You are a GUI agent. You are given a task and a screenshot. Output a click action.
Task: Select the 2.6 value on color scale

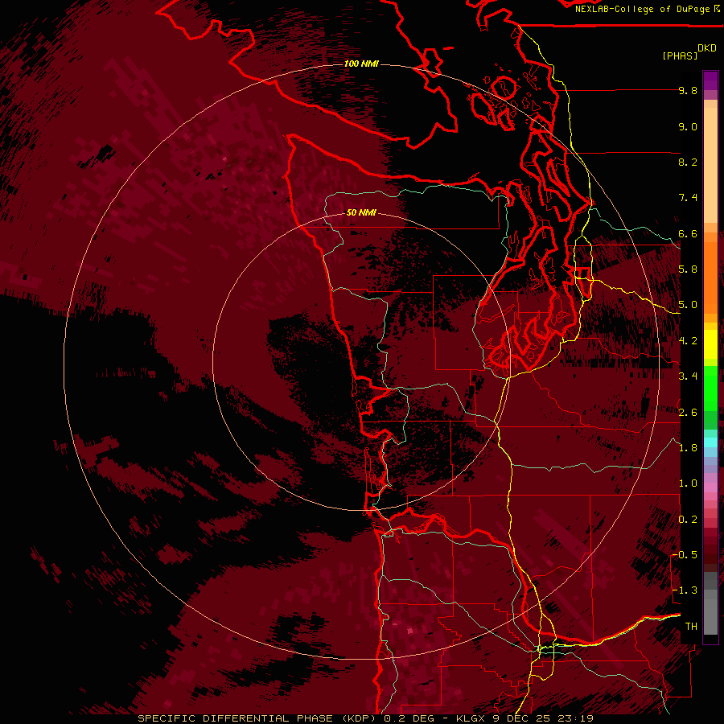tap(688, 413)
